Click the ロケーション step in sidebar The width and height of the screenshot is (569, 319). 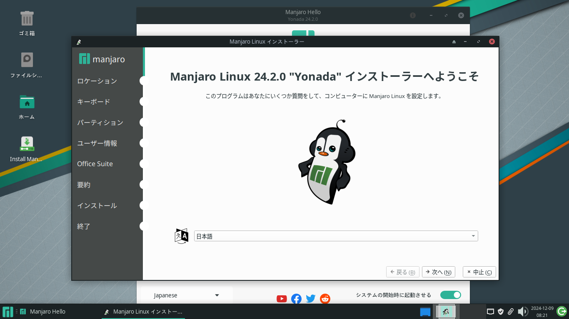coord(97,81)
